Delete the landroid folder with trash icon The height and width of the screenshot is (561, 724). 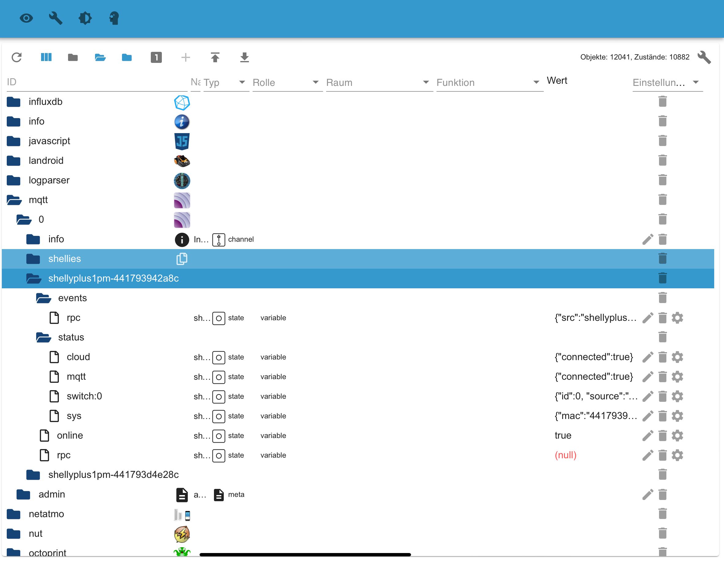pyautogui.click(x=662, y=160)
